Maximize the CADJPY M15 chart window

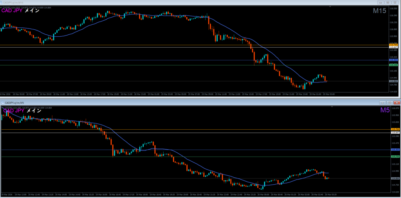point(387,2)
